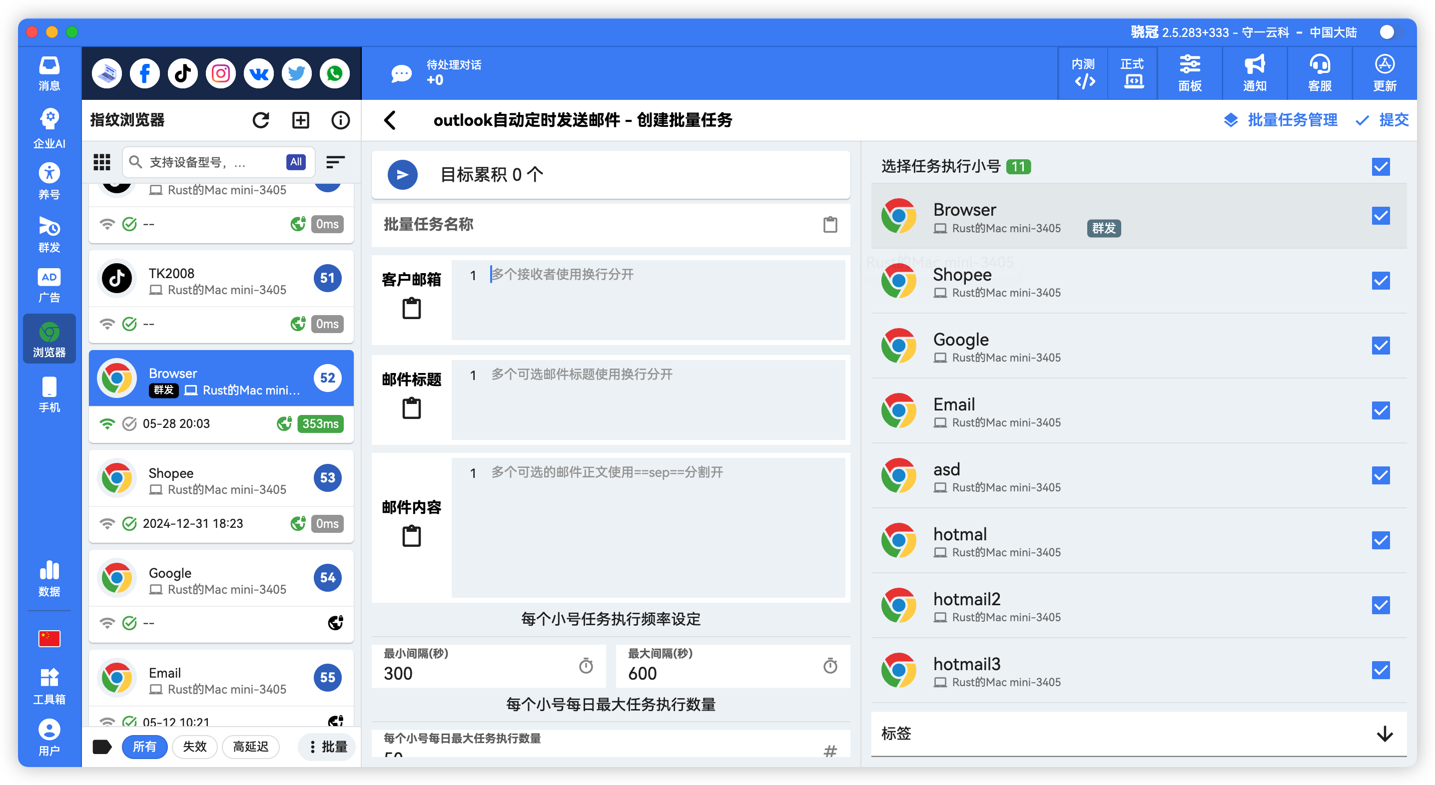The width and height of the screenshot is (1435, 785).
Task: Click the blue send arrow icon by 目标累积
Action: click(x=402, y=175)
